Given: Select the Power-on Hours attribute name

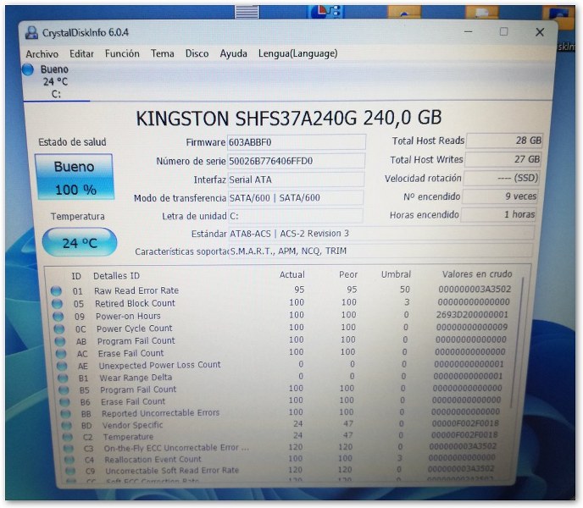Looking at the screenshot, I should coord(128,317).
